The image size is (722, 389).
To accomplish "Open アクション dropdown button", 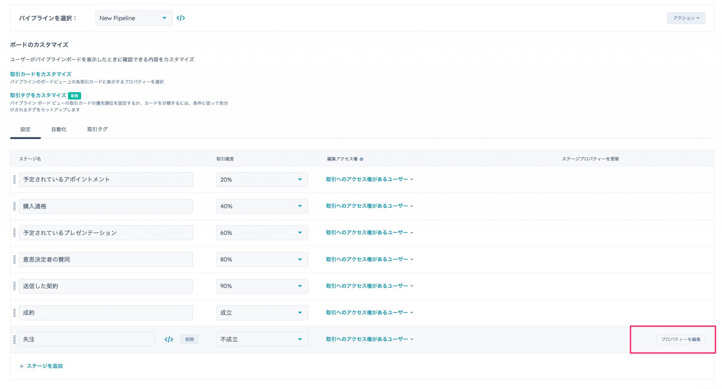I will pyautogui.click(x=686, y=18).
